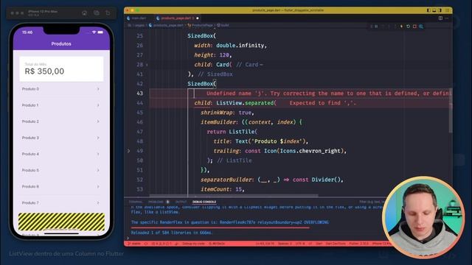The height and width of the screenshot is (265, 472).
Task: Switch to the main.dart editor tab
Action: click(x=136, y=18)
